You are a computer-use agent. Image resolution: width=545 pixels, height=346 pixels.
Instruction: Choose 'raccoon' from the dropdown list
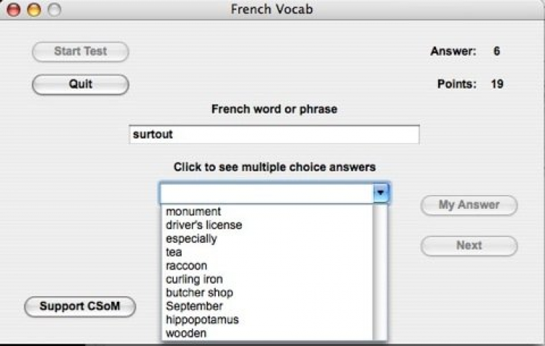(186, 266)
